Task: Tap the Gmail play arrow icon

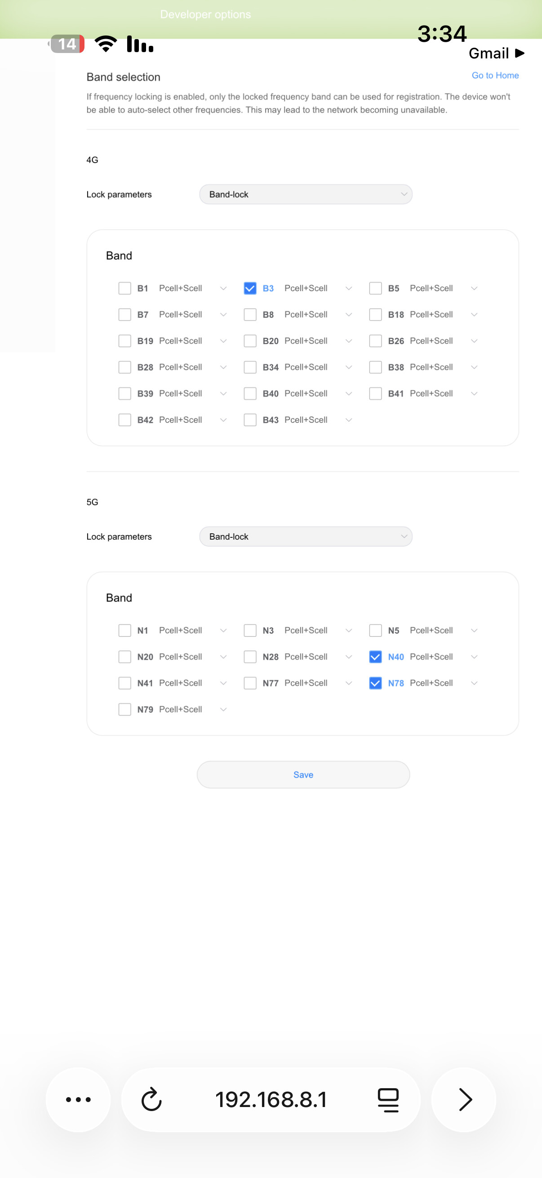Action: (519, 53)
